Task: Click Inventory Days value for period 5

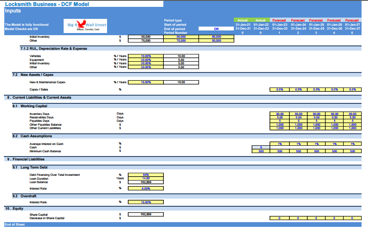Action: point(352,114)
